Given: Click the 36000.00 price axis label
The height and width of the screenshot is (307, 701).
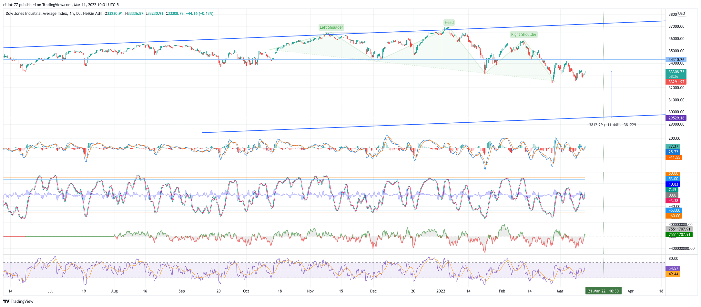Looking at the screenshot, I should coord(676,39).
